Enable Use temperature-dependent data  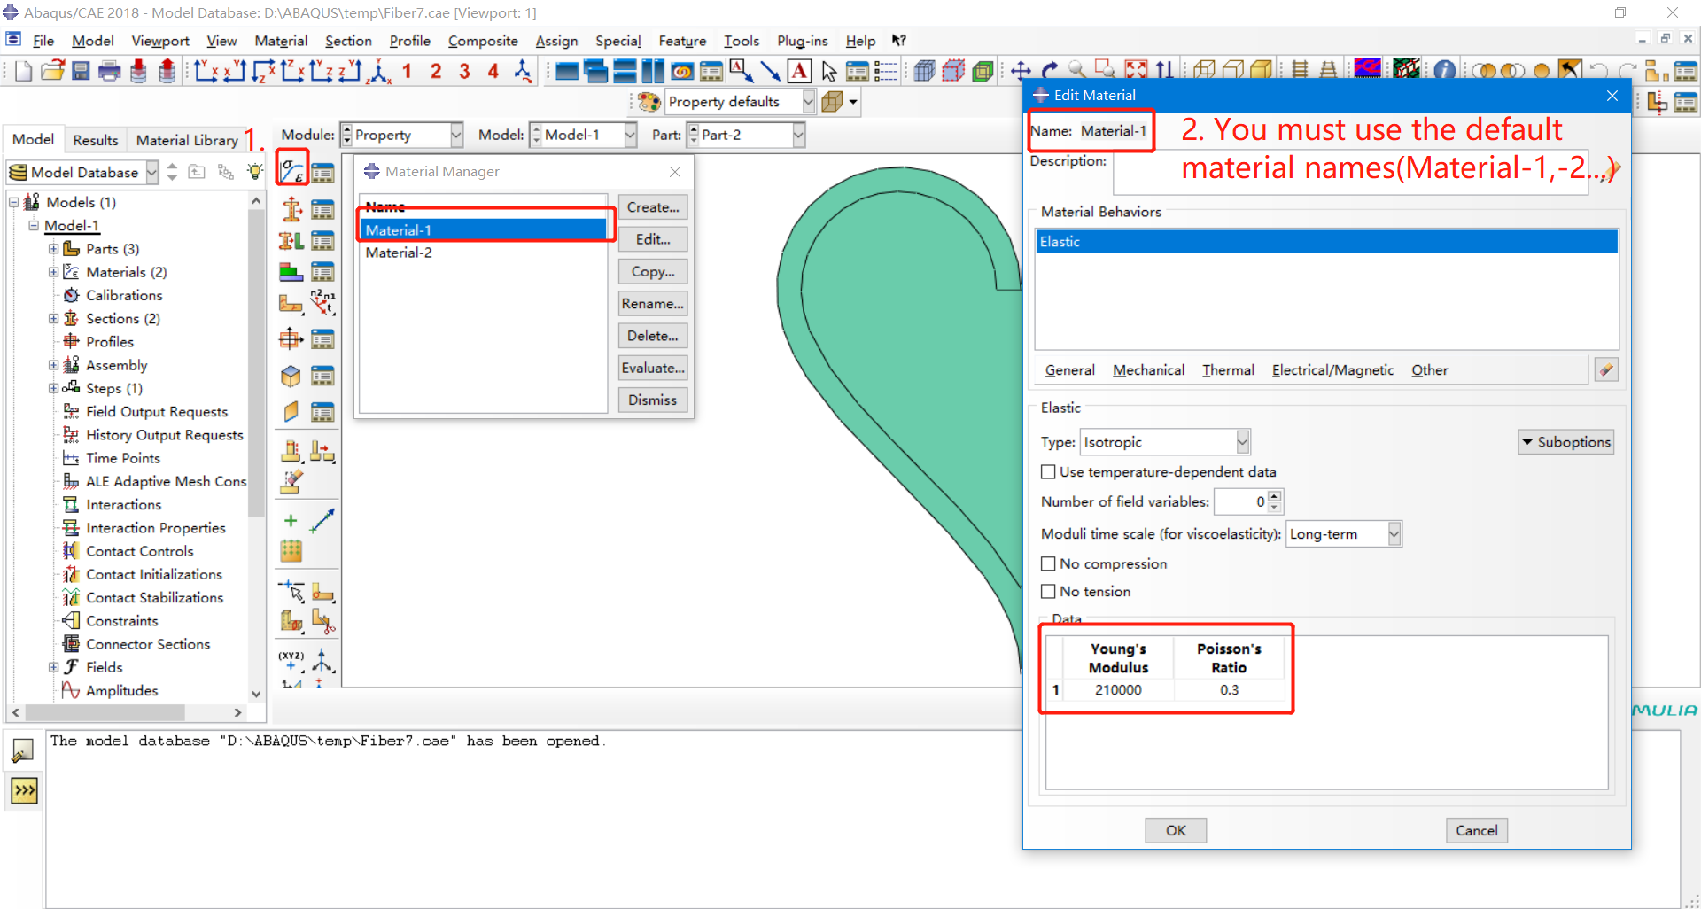tap(1049, 471)
